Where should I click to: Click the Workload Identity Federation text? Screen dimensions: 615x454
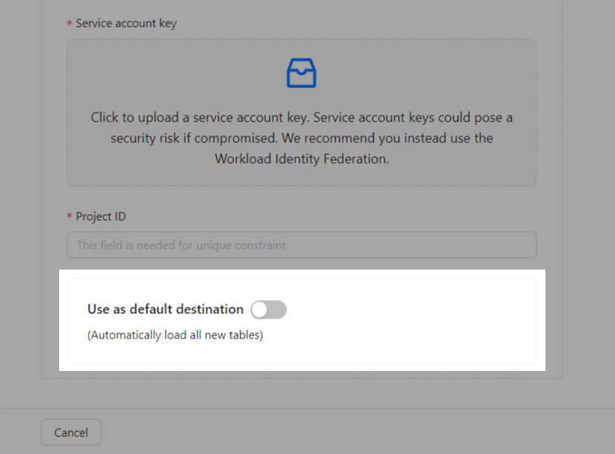click(301, 158)
